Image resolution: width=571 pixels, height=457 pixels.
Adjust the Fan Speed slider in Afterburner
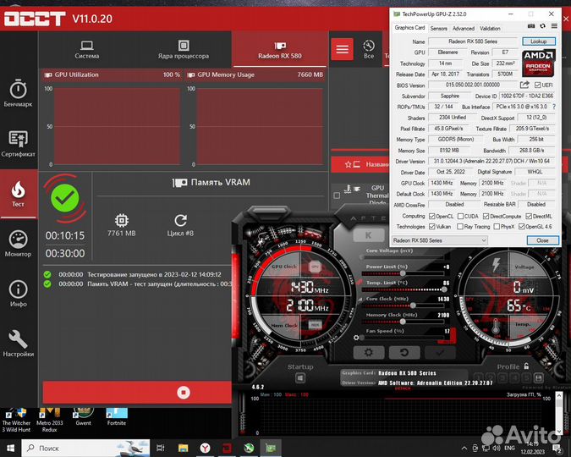pyautogui.click(x=361, y=338)
